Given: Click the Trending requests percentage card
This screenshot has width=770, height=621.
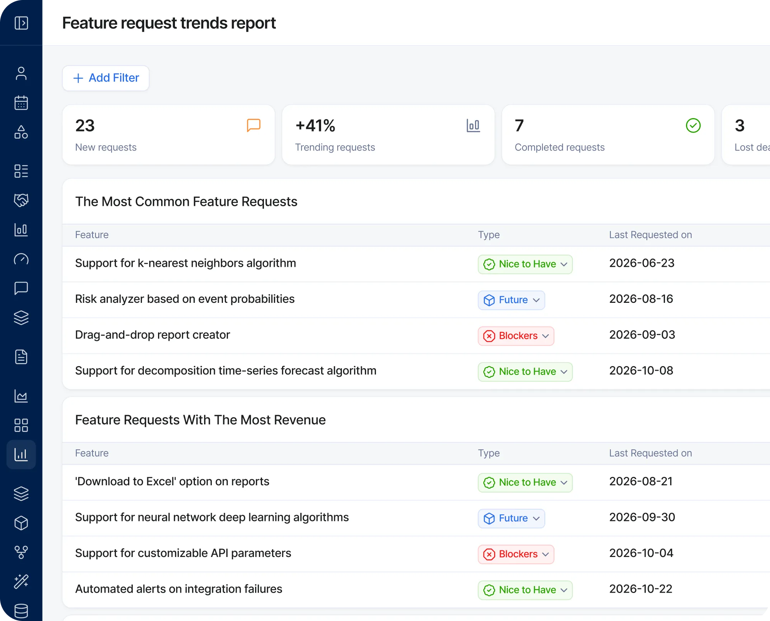Looking at the screenshot, I should pyautogui.click(x=388, y=135).
